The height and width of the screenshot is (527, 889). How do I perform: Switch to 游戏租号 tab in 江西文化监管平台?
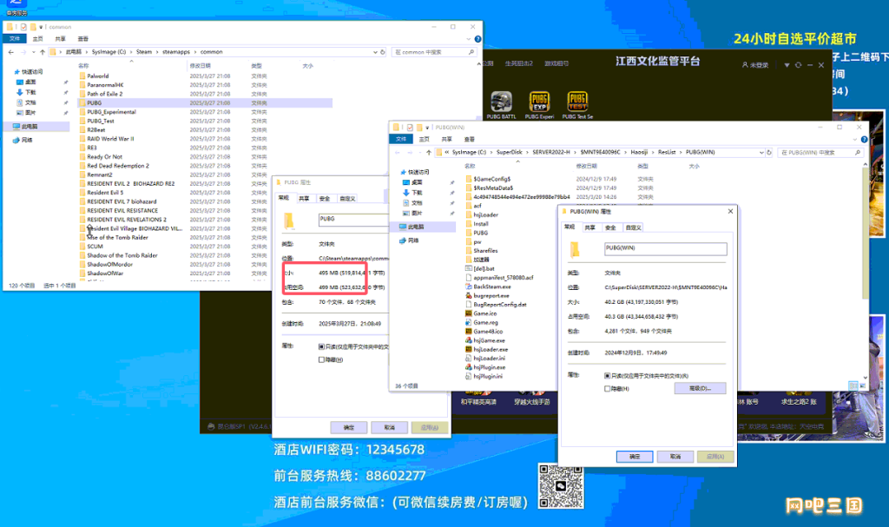[x=556, y=63]
